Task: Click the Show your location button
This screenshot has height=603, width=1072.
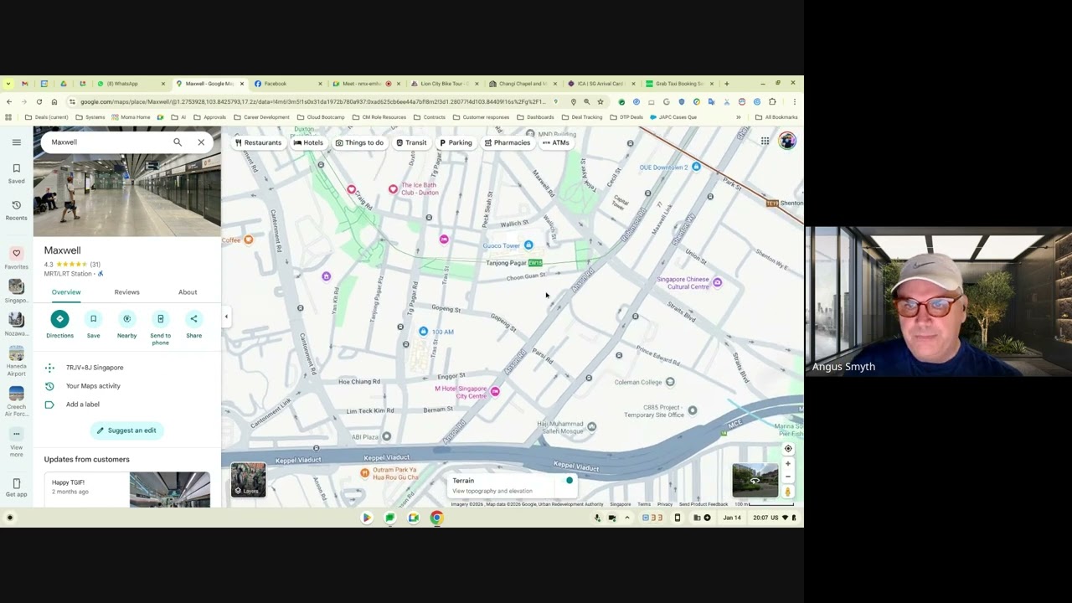Action: click(788, 449)
